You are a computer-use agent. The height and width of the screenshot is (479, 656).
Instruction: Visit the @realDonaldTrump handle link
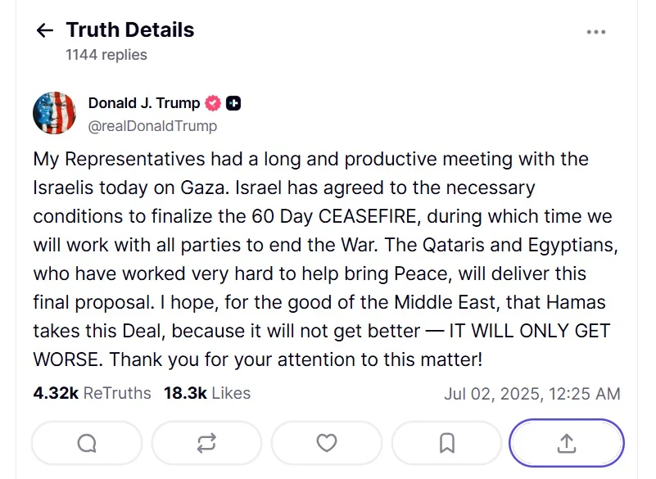[x=152, y=126]
